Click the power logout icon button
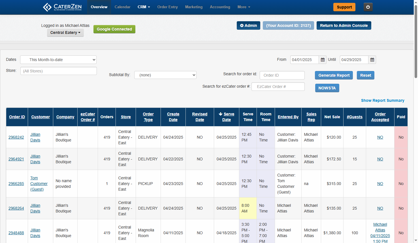 coord(368,7)
